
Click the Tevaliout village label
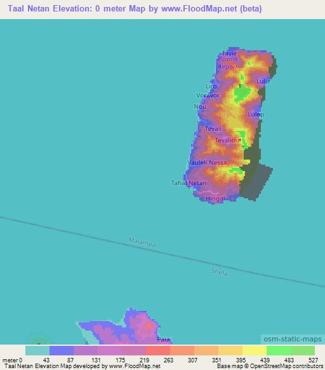click(228, 140)
